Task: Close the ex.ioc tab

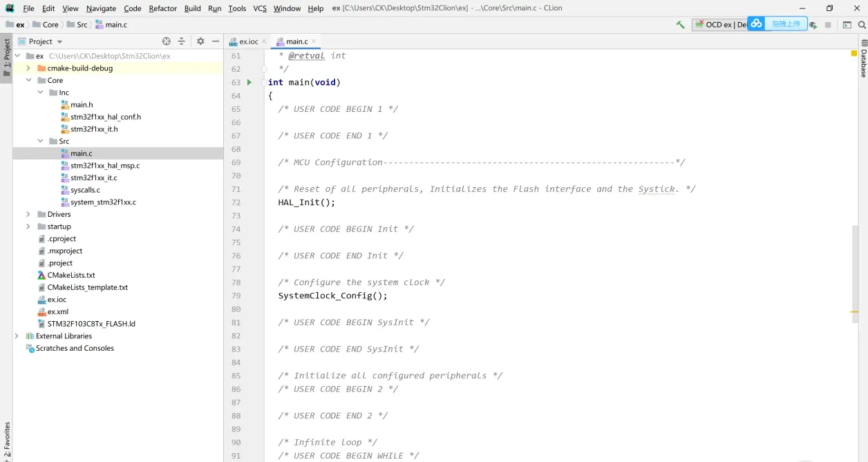Action: [x=264, y=41]
